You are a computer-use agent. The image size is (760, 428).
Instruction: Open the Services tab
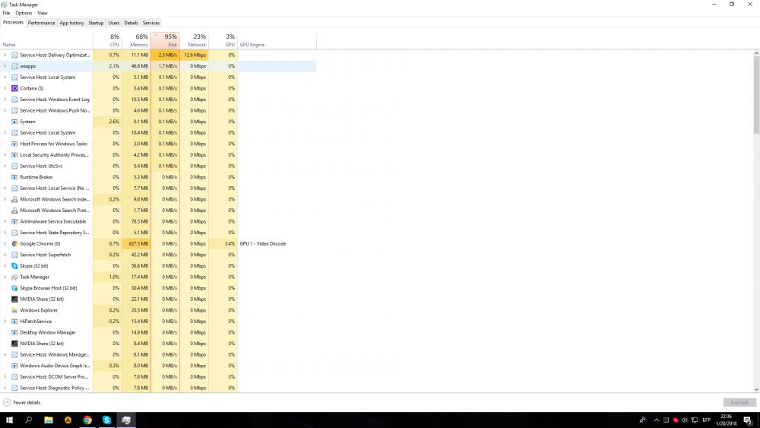click(151, 23)
